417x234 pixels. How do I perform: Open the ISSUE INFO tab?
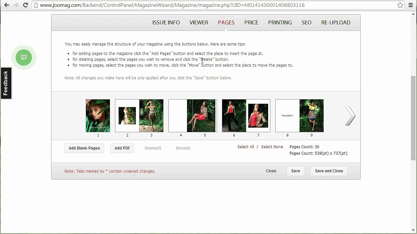166,22
